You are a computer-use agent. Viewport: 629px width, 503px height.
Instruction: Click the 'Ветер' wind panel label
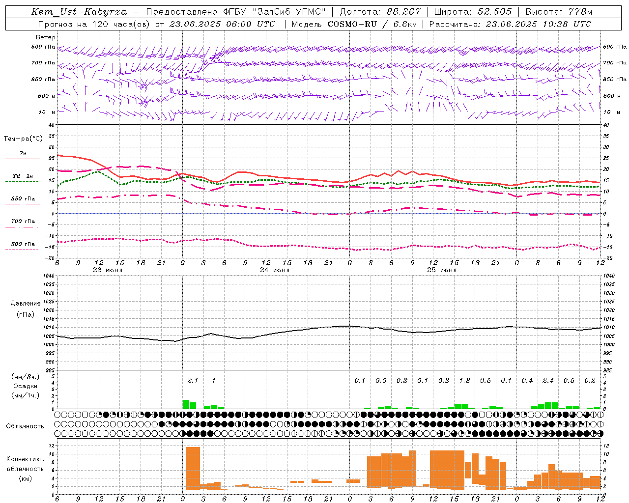click(46, 37)
